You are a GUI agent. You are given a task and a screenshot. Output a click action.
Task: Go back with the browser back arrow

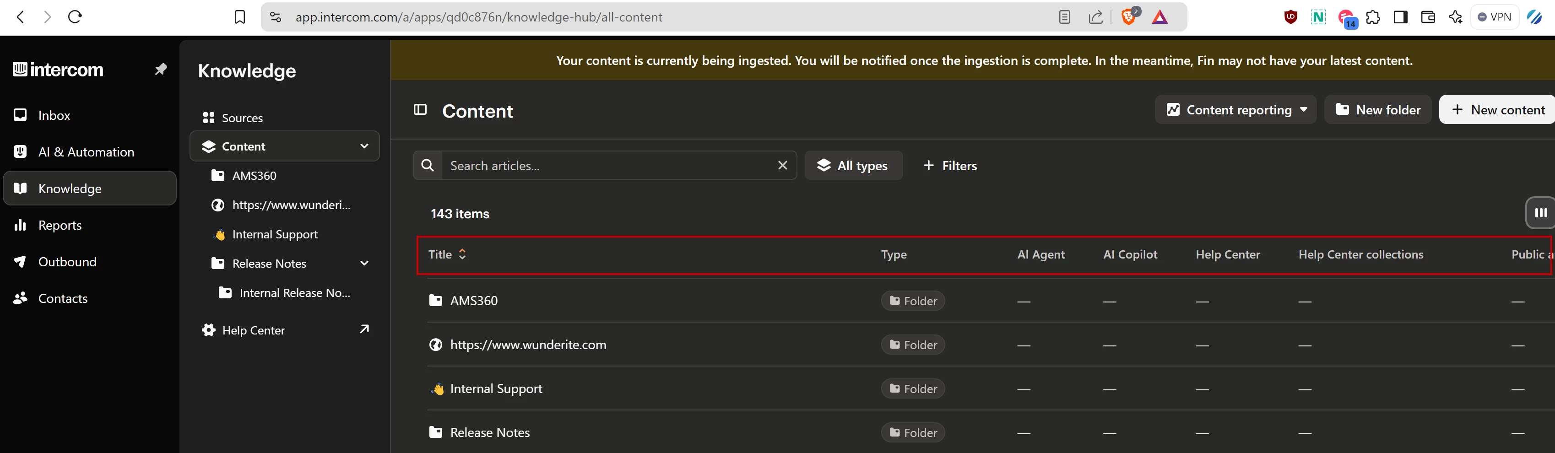point(21,17)
